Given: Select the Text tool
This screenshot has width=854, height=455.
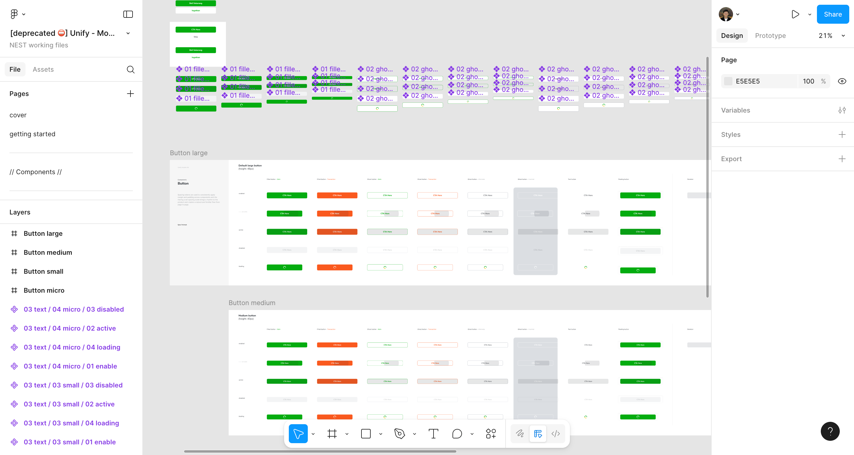Looking at the screenshot, I should coord(433,433).
